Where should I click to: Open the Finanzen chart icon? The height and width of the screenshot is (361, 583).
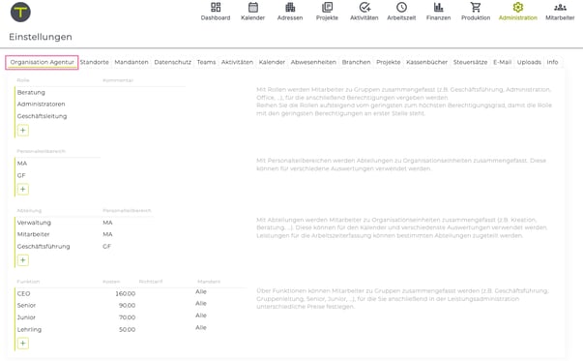tap(438, 8)
